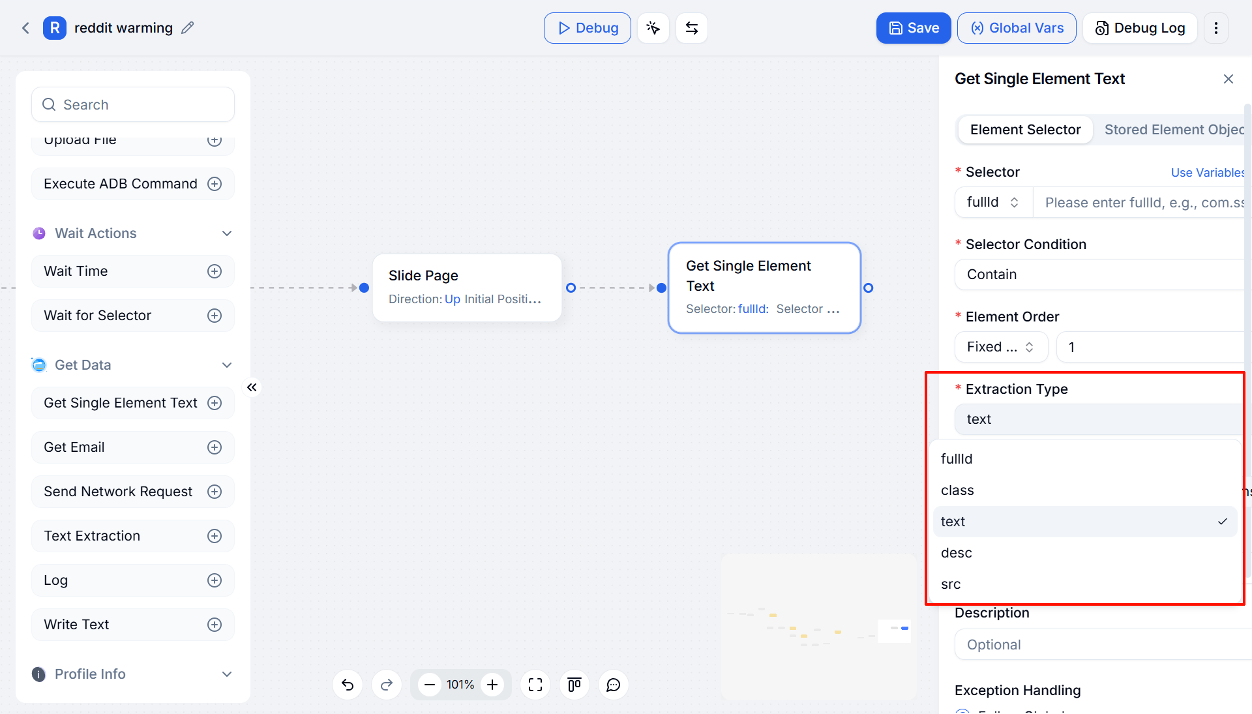Click the redo arrow icon
The image size is (1252, 714).
click(387, 685)
